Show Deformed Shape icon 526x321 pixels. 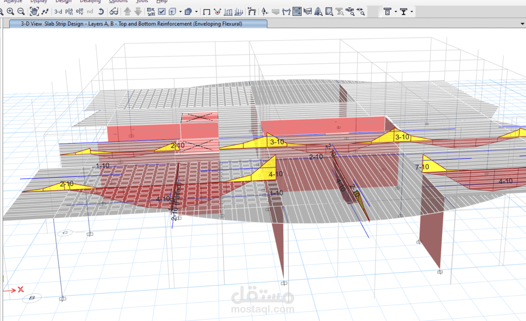pyautogui.click(x=228, y=12)
